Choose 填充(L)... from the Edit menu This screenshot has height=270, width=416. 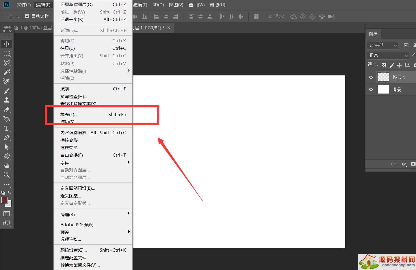pos(69,115)
